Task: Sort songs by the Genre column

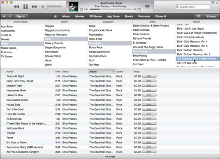Action: (124, 72)
